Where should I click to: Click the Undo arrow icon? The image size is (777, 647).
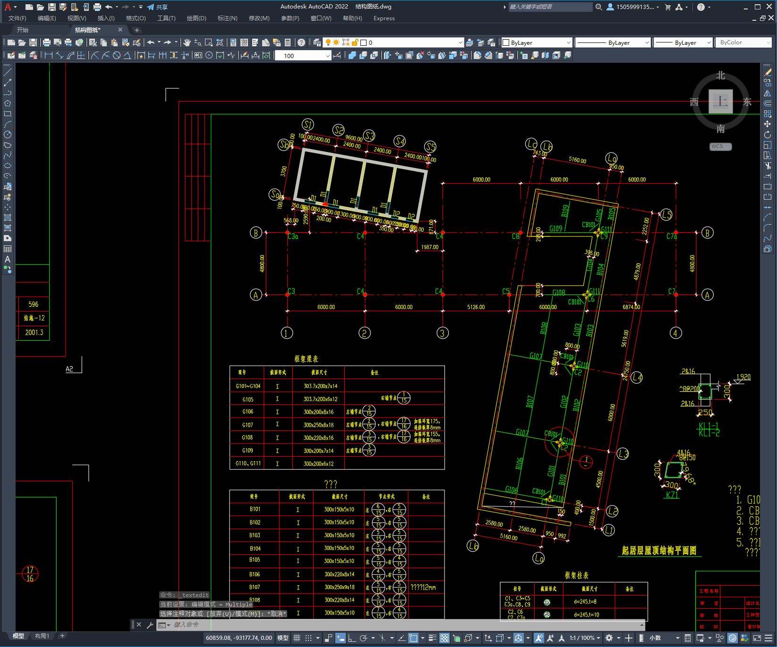pyautogui.click(x=151, y=42)
